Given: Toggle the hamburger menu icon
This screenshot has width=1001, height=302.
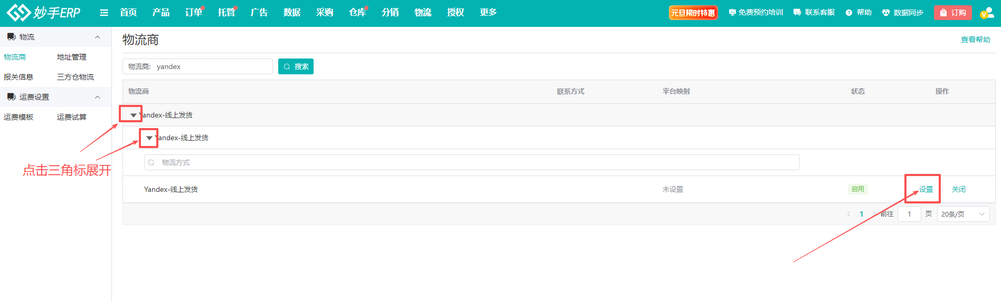Looking at the screenshot, I should tap(104, 13).
